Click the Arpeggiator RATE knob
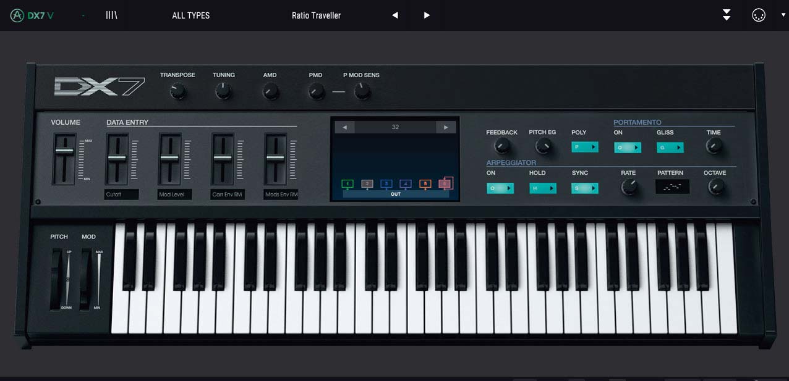This screenshot has width=789, height=381. [x=629, y=188]
